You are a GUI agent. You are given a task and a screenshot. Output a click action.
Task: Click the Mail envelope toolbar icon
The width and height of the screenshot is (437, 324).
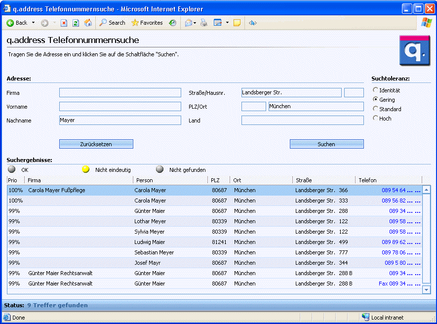(189, 23)
